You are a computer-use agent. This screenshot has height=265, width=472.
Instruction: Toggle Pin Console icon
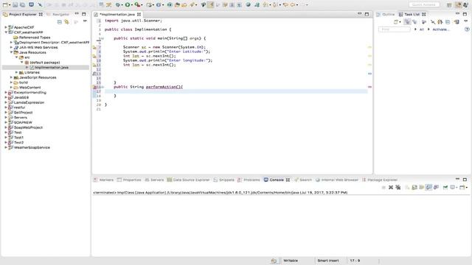[445, 187]
